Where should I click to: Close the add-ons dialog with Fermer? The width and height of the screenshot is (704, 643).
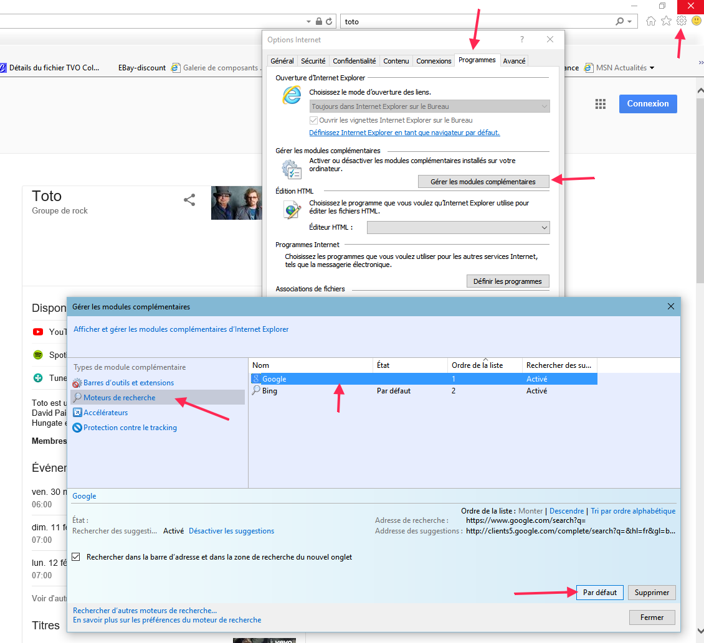tap(652, 617)
